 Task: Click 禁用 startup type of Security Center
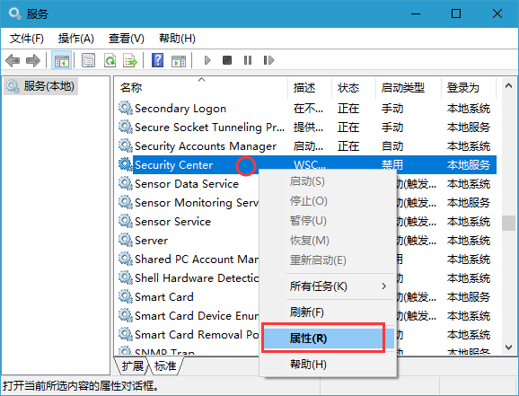pyautogui.click(x=392, y=165)
